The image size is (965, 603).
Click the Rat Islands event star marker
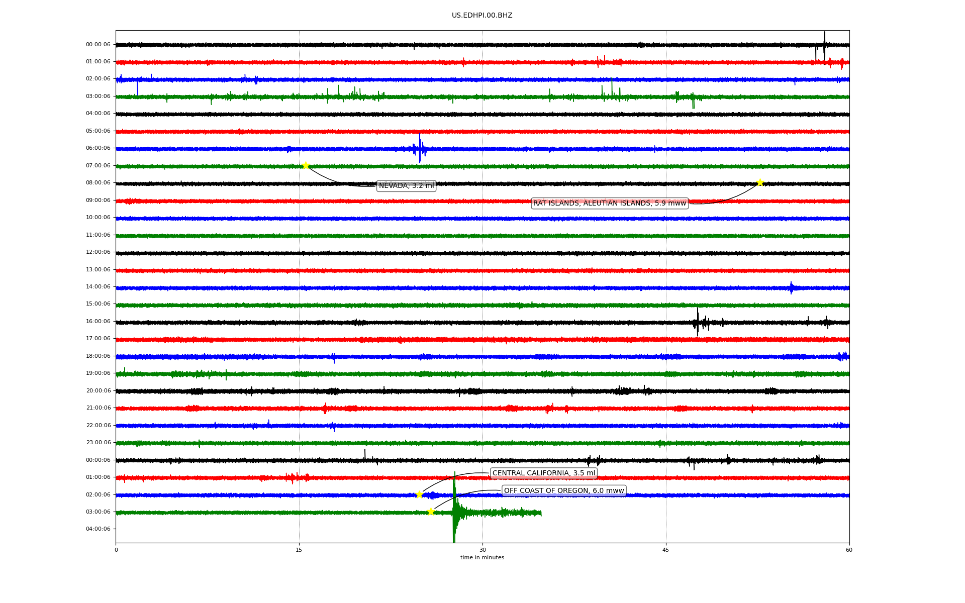(x=760, y=182)
